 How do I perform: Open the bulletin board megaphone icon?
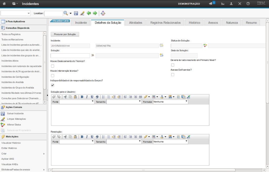(211, 4)
